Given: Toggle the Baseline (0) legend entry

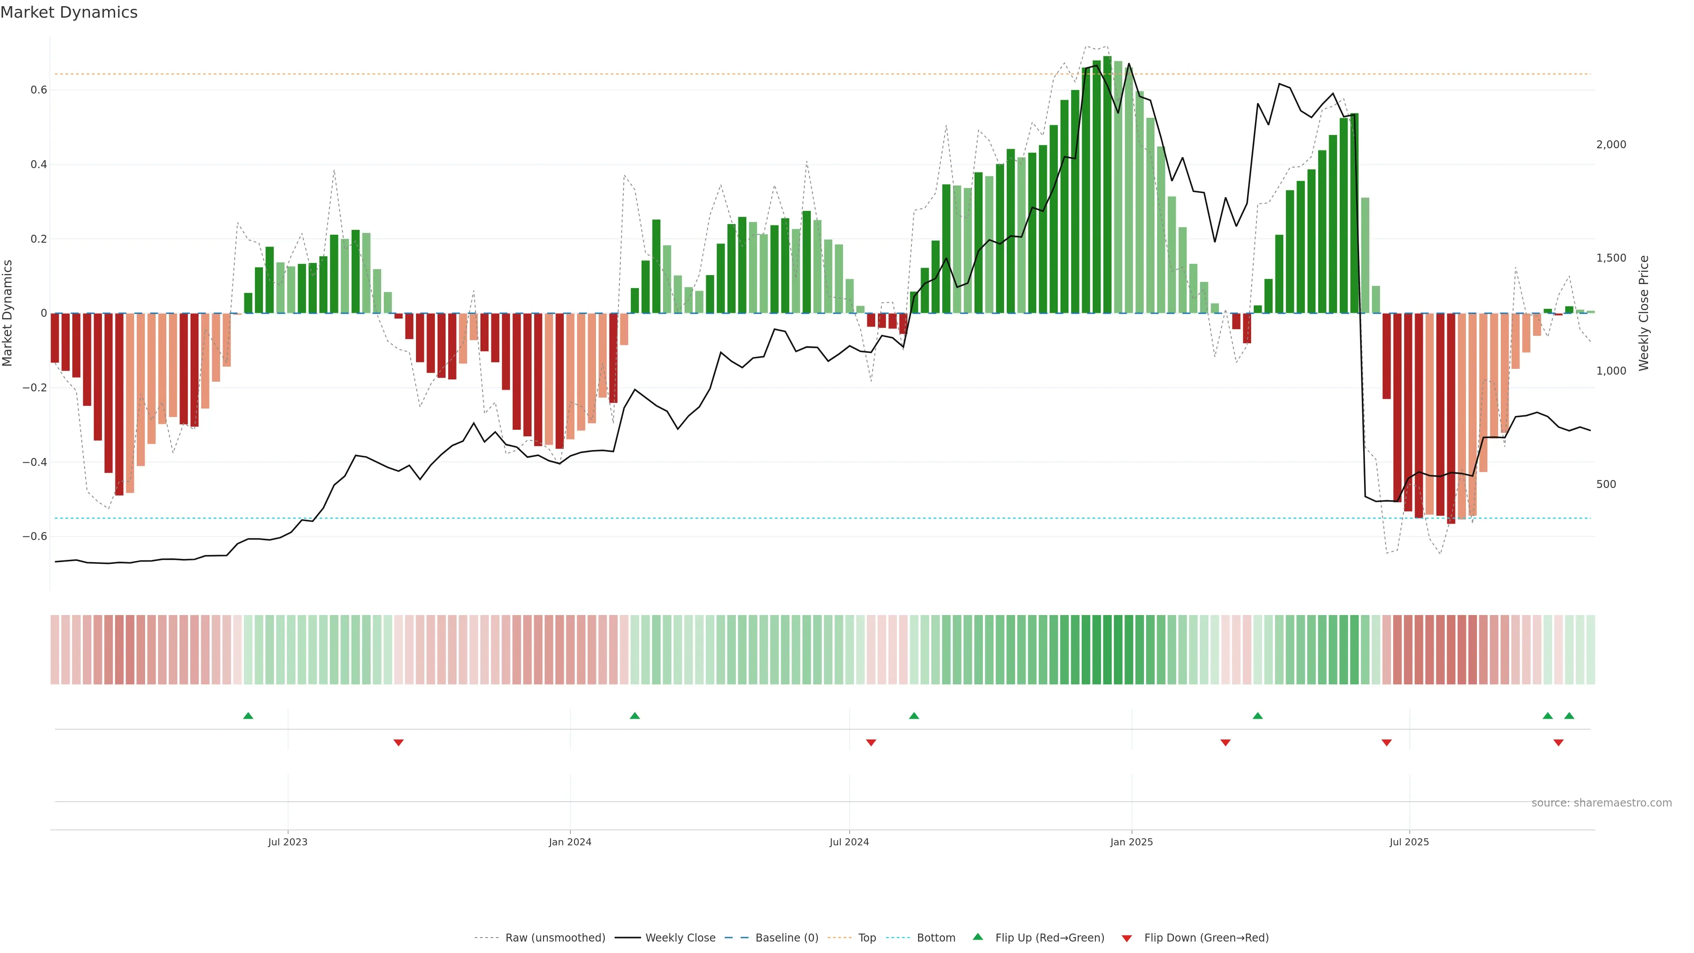Looking at the screenshot, I should point(787,937).
